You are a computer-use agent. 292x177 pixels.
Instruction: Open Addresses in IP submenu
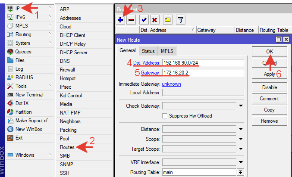point(70,18)
